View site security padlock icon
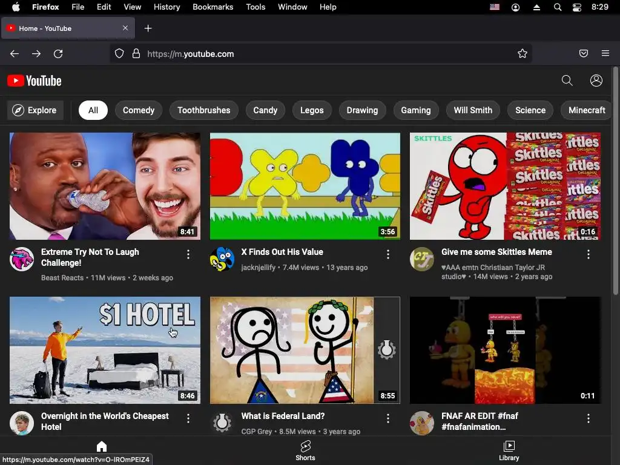 tap(136, 53)
